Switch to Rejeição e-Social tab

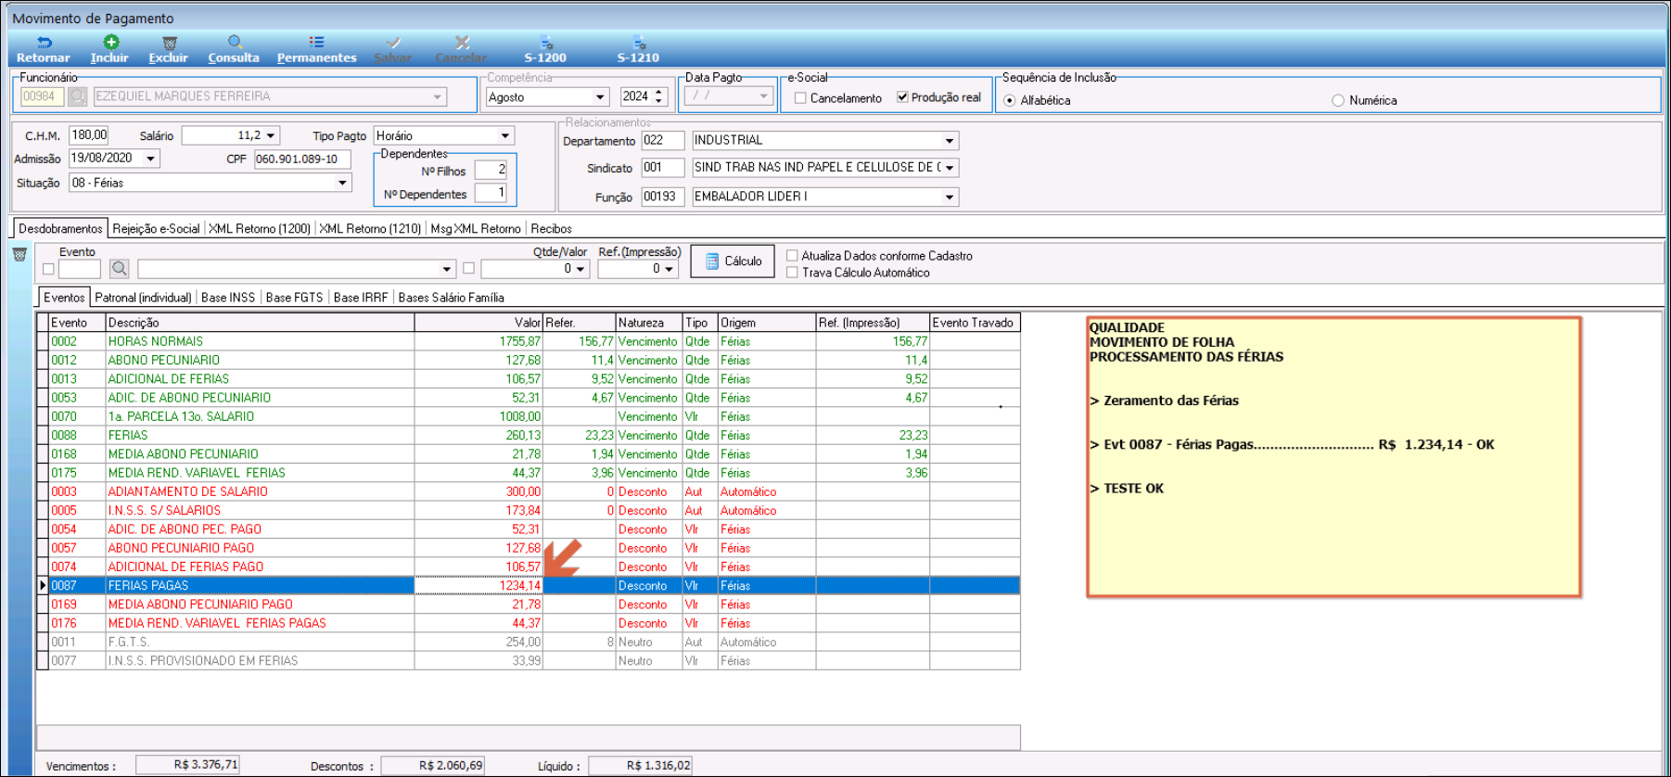coord(156,229)
